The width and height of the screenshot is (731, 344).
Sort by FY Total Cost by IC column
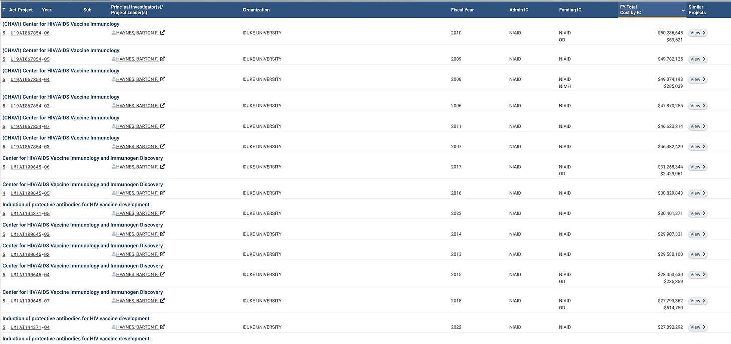tap(652, 10)
